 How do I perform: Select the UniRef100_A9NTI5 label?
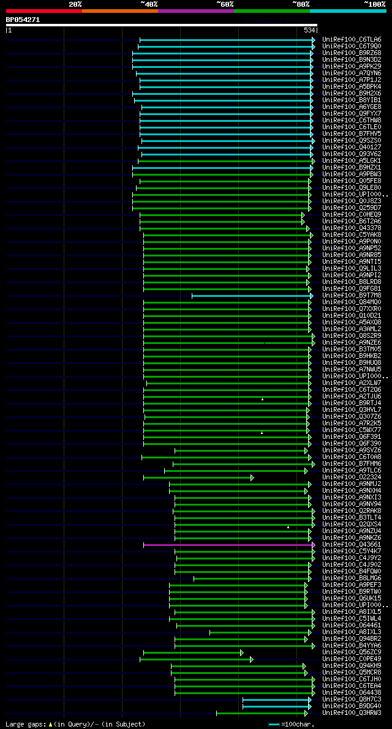352,262
